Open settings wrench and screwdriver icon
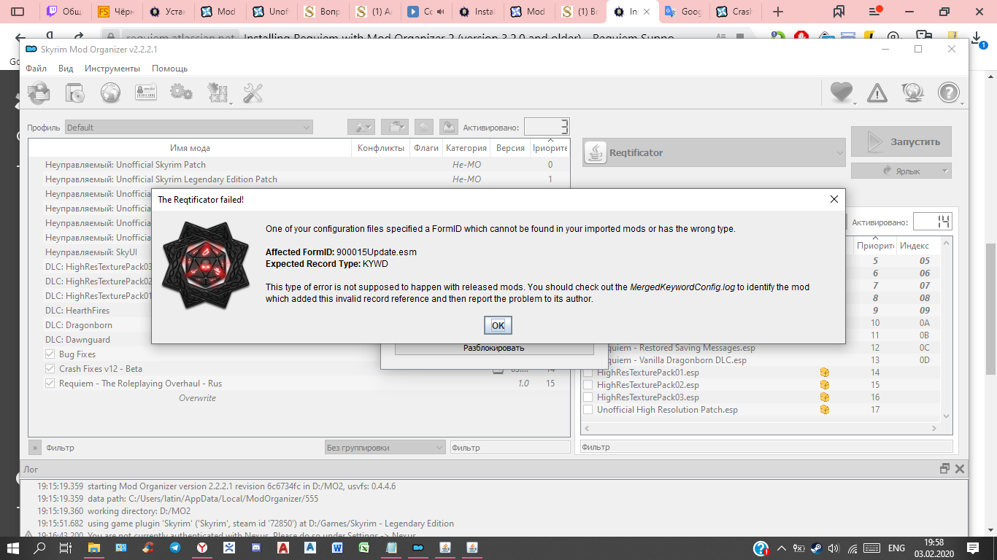The width and height of the screenshot is (997, 560). pyautogui.click(x=253, y=93)
